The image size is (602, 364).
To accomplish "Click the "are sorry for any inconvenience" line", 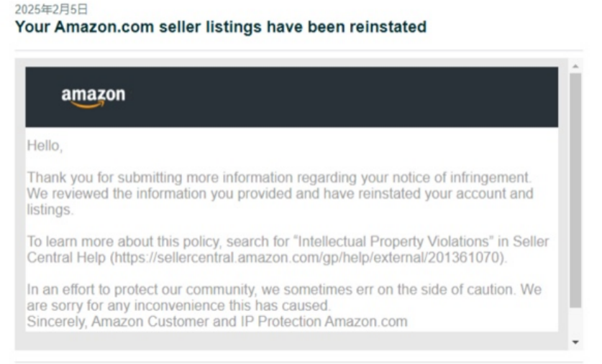I will click(178, 305).
